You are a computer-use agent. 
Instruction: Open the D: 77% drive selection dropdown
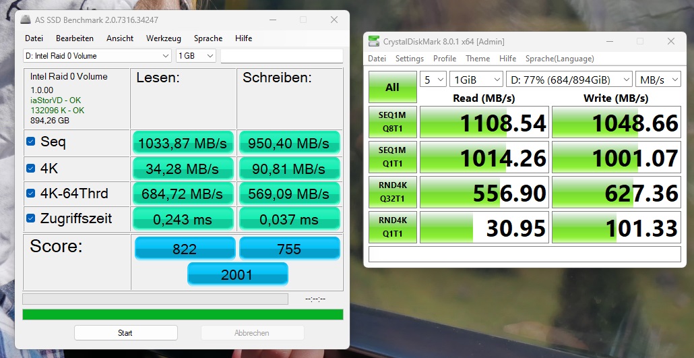pyautogui.click(x=569, y=80)
